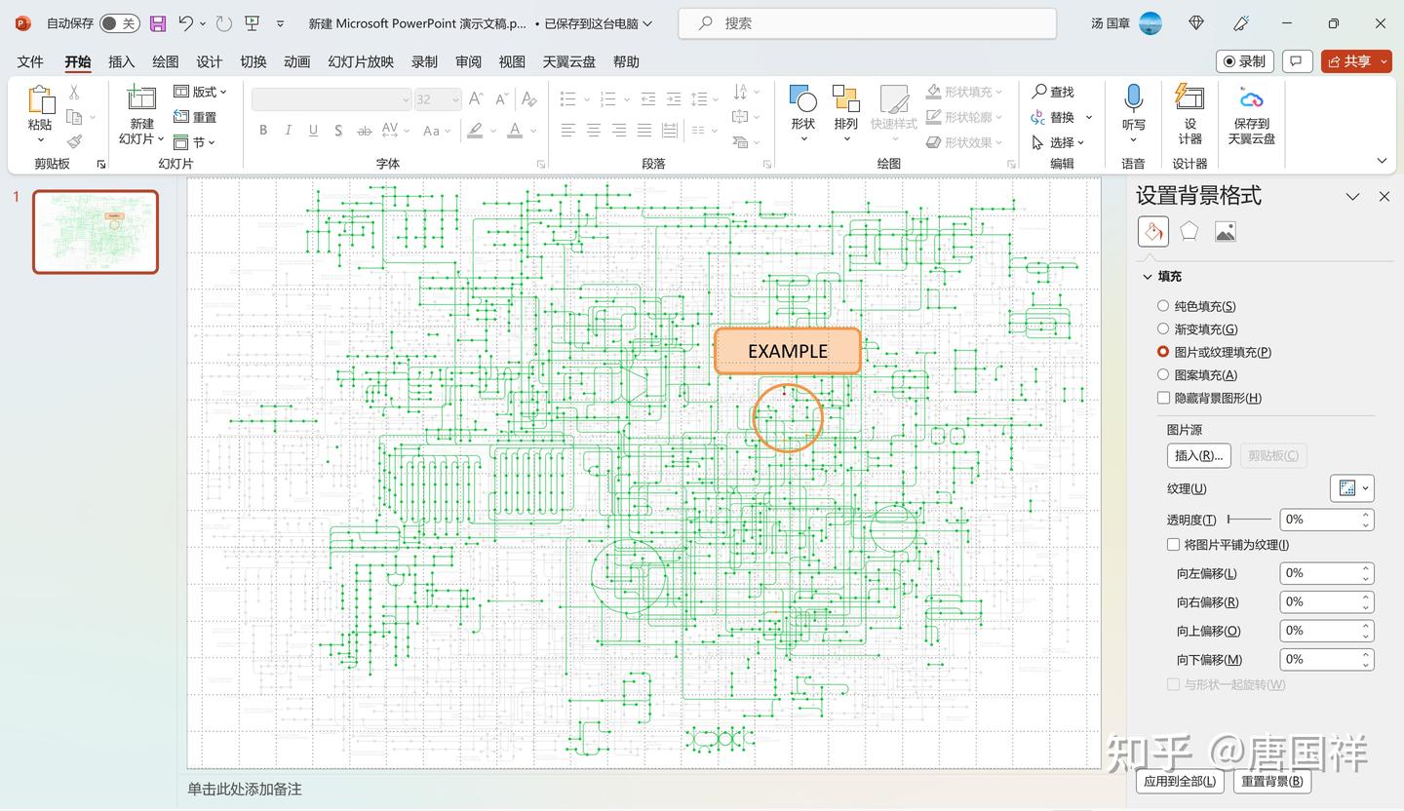Switch to the 插入 ribbon tab
This screenshot has height=811, width=1404.
pyautogui.click(x=121, y=61)
